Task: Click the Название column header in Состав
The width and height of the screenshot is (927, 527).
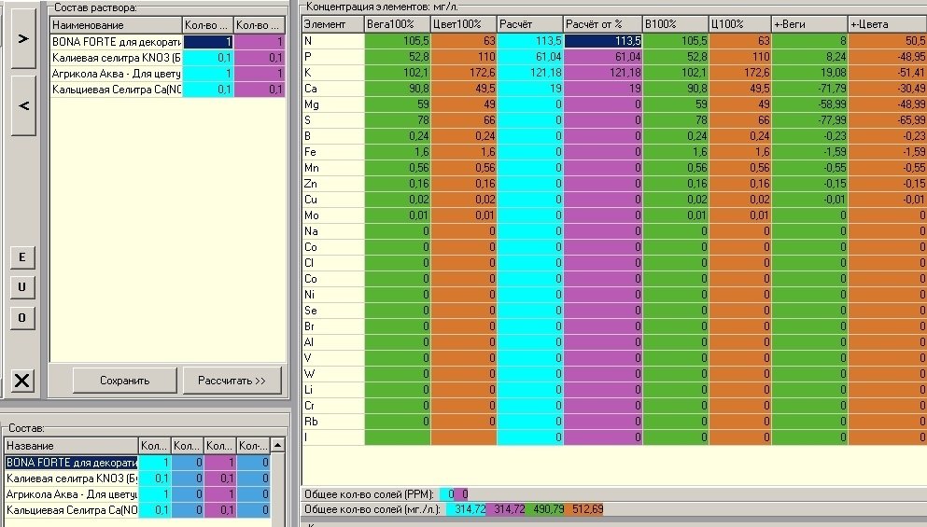Action: pyautogui.click(x=71, y=446)
